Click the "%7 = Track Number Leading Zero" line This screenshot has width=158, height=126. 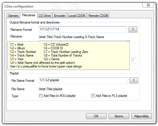[66, 52]
